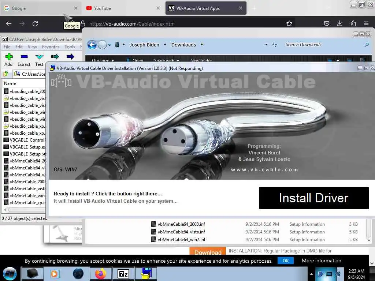Click the Test icon in 7-Zip
Image resolution: width=375 pixels, height=281 pixels.
point(39,57)
